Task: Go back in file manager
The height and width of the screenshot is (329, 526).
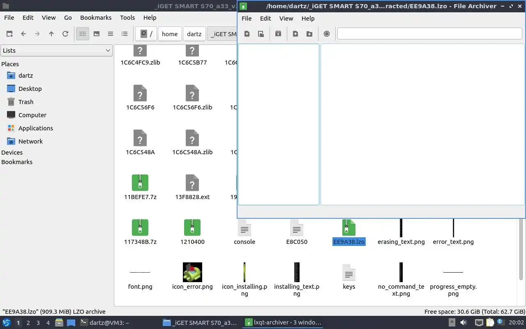Action: pos(23,34)
